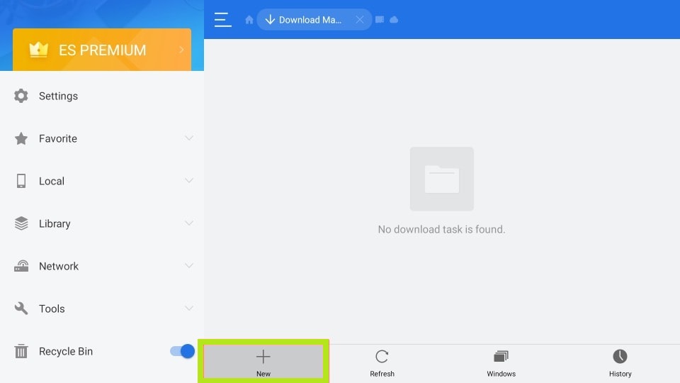
Task: Click the Local phone icon
Action: (x=21, y=181)
